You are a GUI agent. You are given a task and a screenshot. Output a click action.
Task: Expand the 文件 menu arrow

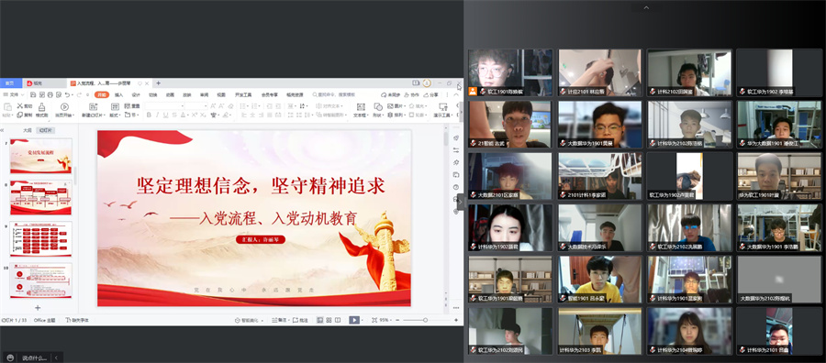[x=23, y=94]
